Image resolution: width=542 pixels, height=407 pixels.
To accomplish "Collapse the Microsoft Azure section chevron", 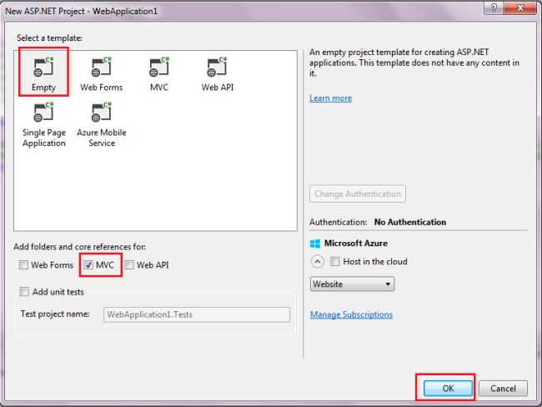I will tap(318, 261).
